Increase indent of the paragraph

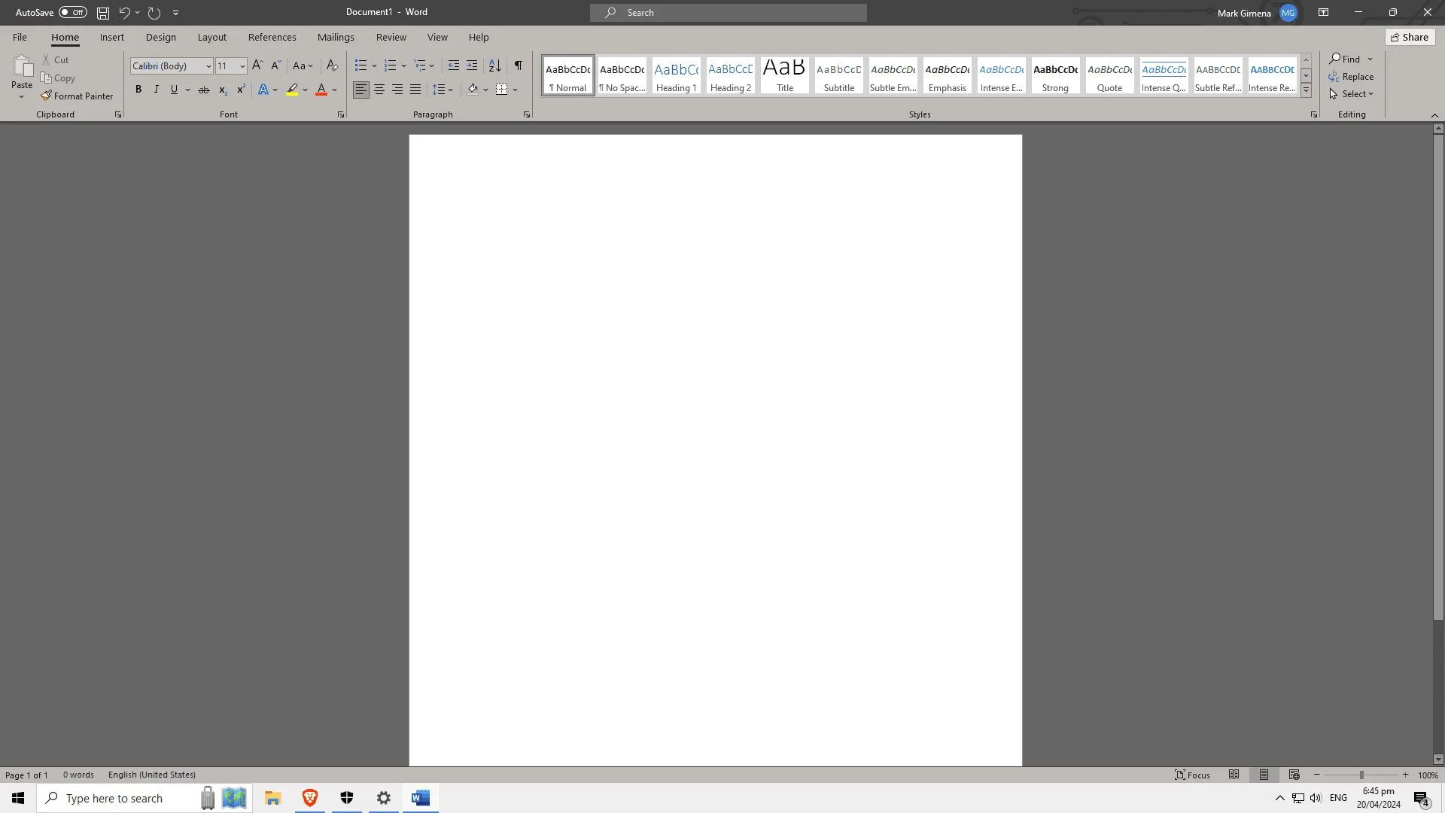[x=472, y=65]
